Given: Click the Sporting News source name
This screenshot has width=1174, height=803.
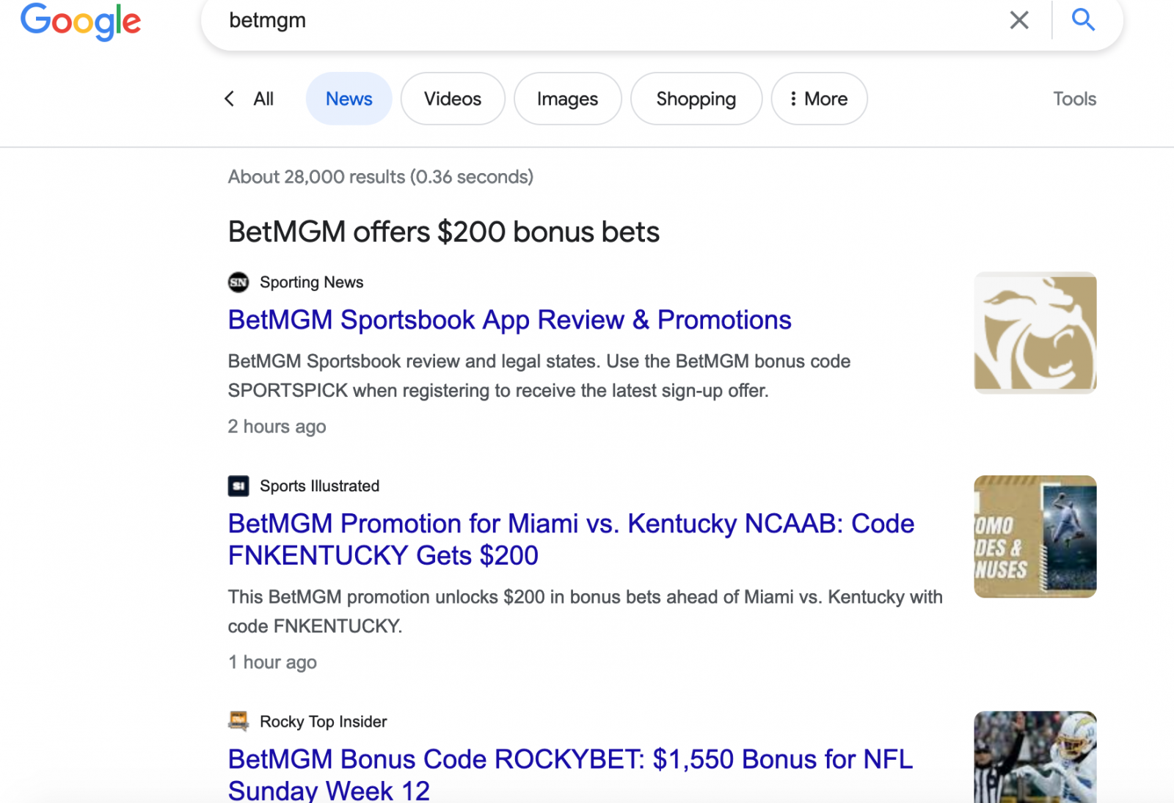Looking at the screenshot, I should 311,282.
